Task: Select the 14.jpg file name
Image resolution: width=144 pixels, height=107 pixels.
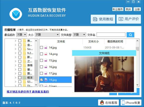Action: click(x=53, y=48)
